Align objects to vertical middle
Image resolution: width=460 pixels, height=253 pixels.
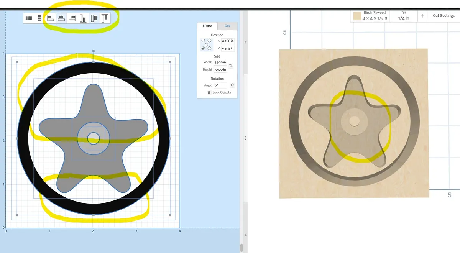click(94, 18)
